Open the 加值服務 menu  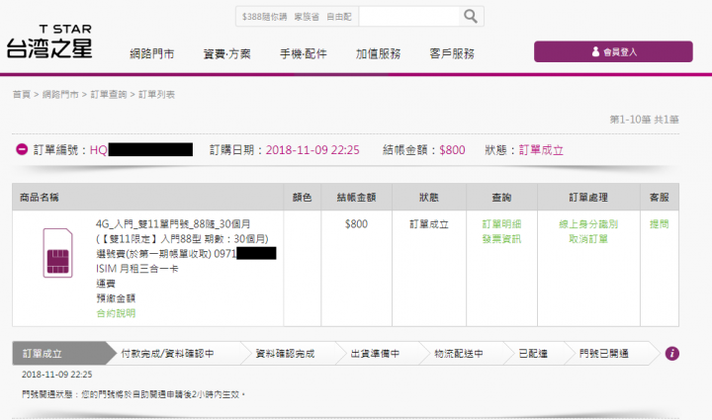pyautogui.click(x=378, y=54)
